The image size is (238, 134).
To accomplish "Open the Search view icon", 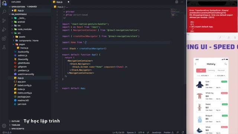I will tap(4, 12).
